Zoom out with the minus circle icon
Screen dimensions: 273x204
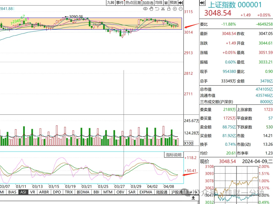click(x=181, y=9)
